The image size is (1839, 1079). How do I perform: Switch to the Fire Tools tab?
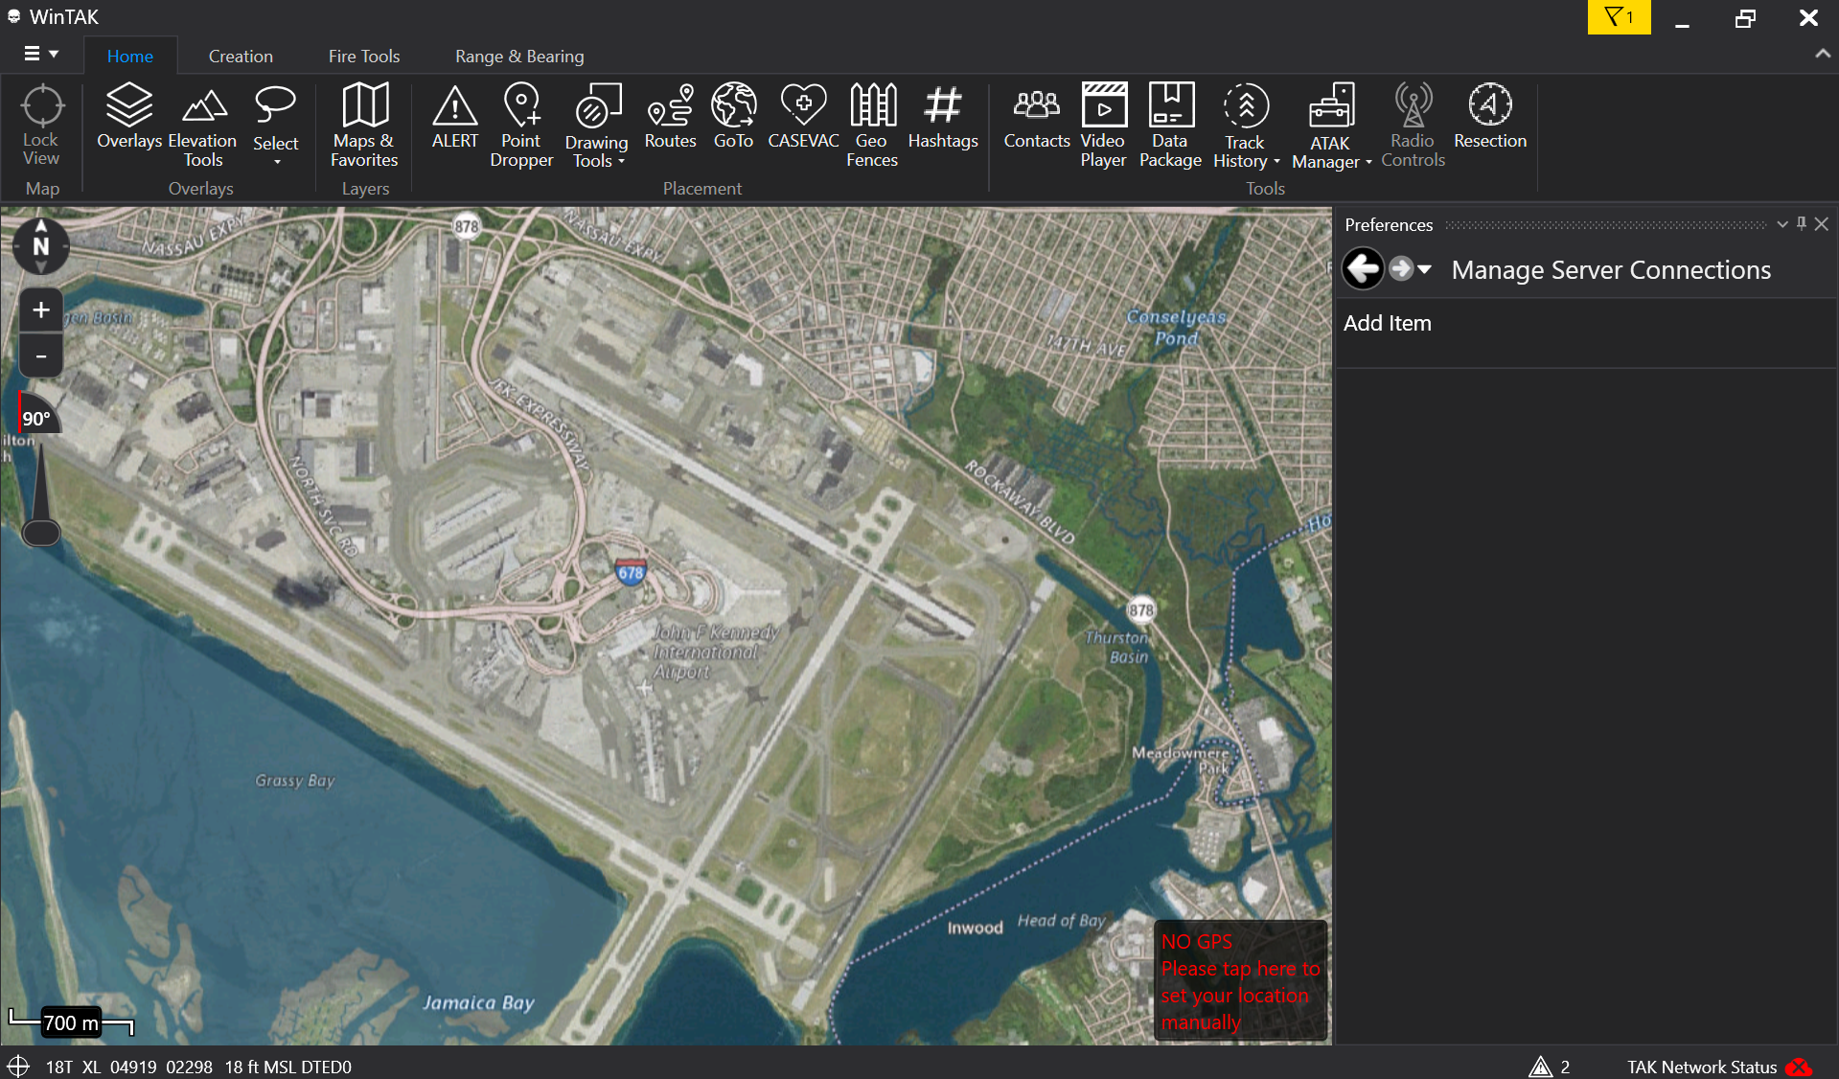pyautogui.click(x=364, y=57)
